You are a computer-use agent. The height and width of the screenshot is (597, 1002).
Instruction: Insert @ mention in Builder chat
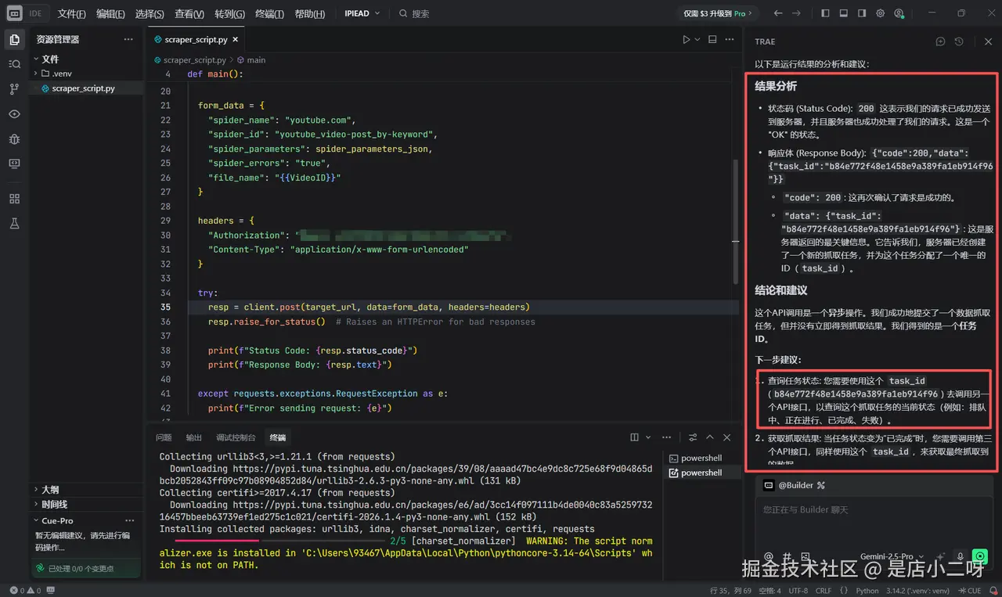(768, 556)
